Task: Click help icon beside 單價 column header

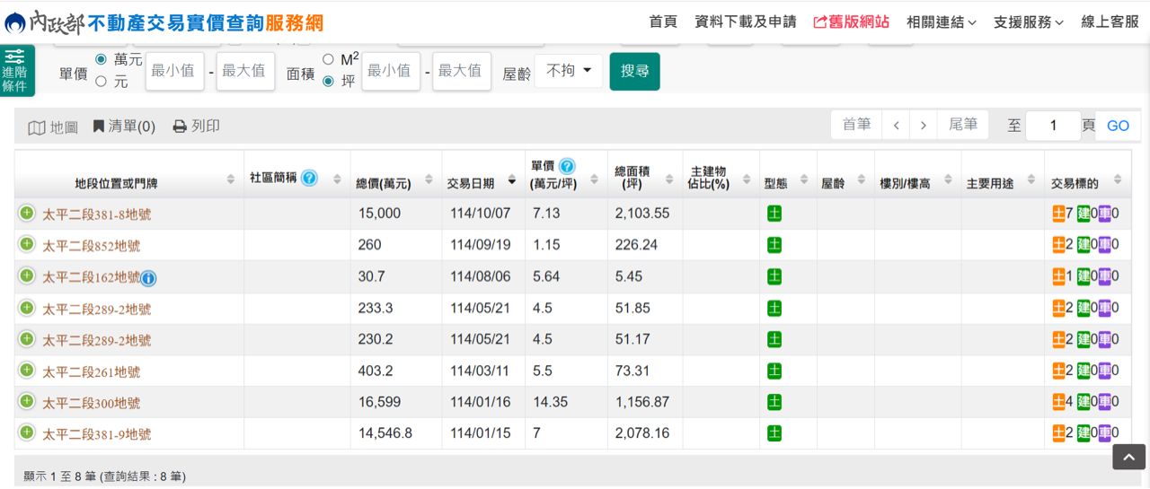Action: 567,166
